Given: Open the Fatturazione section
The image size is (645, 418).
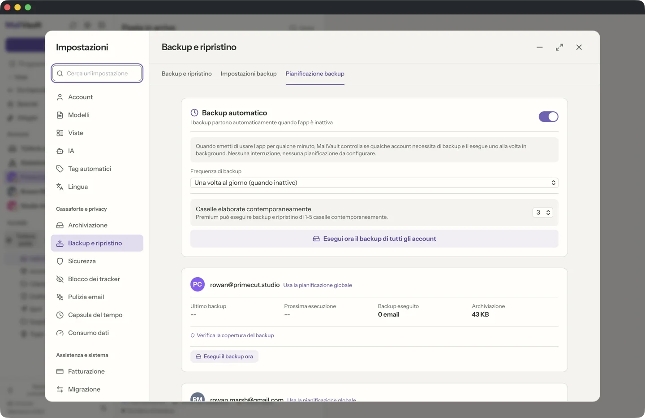Looking at the screenshot, I should point(97,371).
